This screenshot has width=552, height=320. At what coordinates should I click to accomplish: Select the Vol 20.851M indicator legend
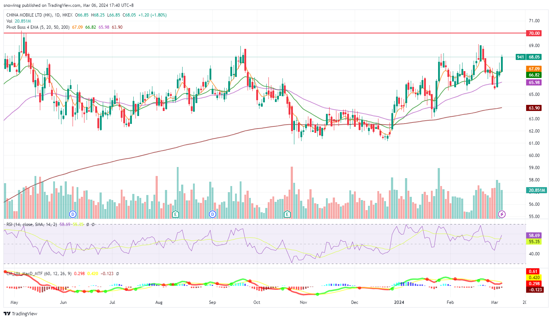click(x=19, y=21)
